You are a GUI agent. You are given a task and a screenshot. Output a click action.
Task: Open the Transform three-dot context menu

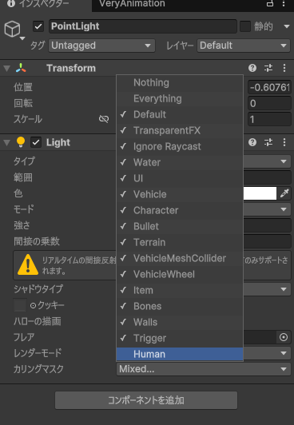tap(284, 68)
